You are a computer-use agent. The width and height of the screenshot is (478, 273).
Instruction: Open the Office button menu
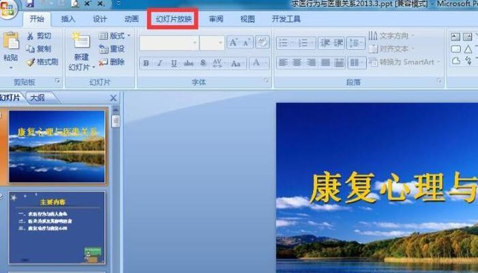coord(8,9)
